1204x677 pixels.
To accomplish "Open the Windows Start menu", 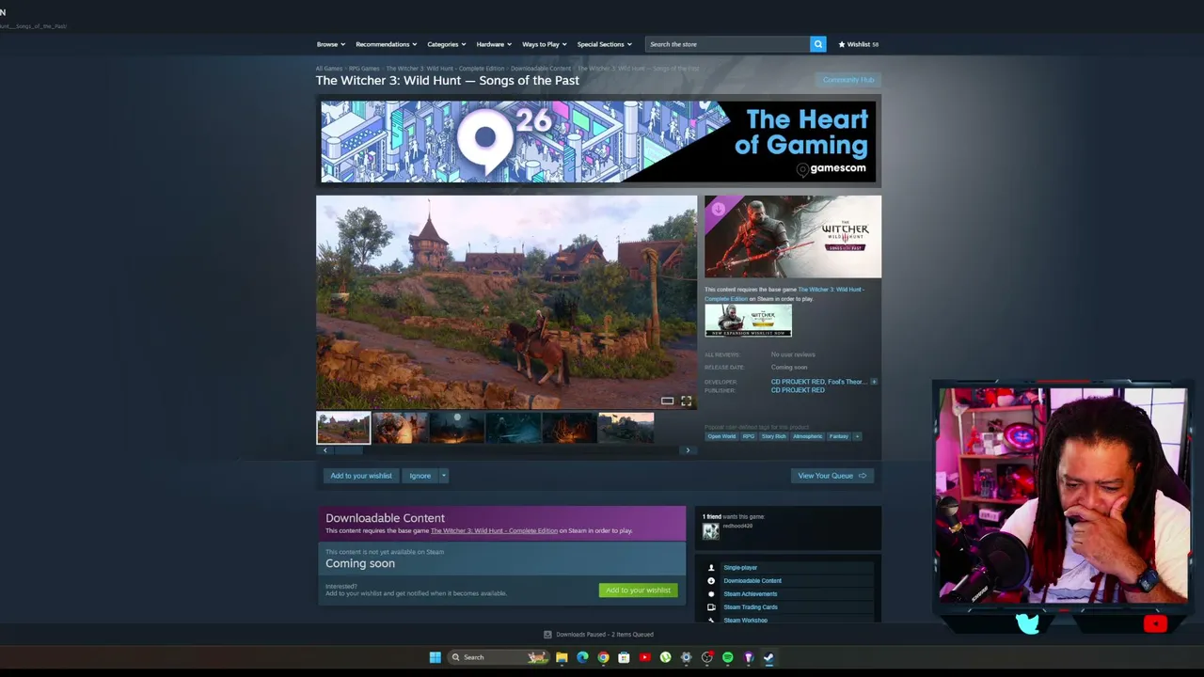I will (435, 657).
